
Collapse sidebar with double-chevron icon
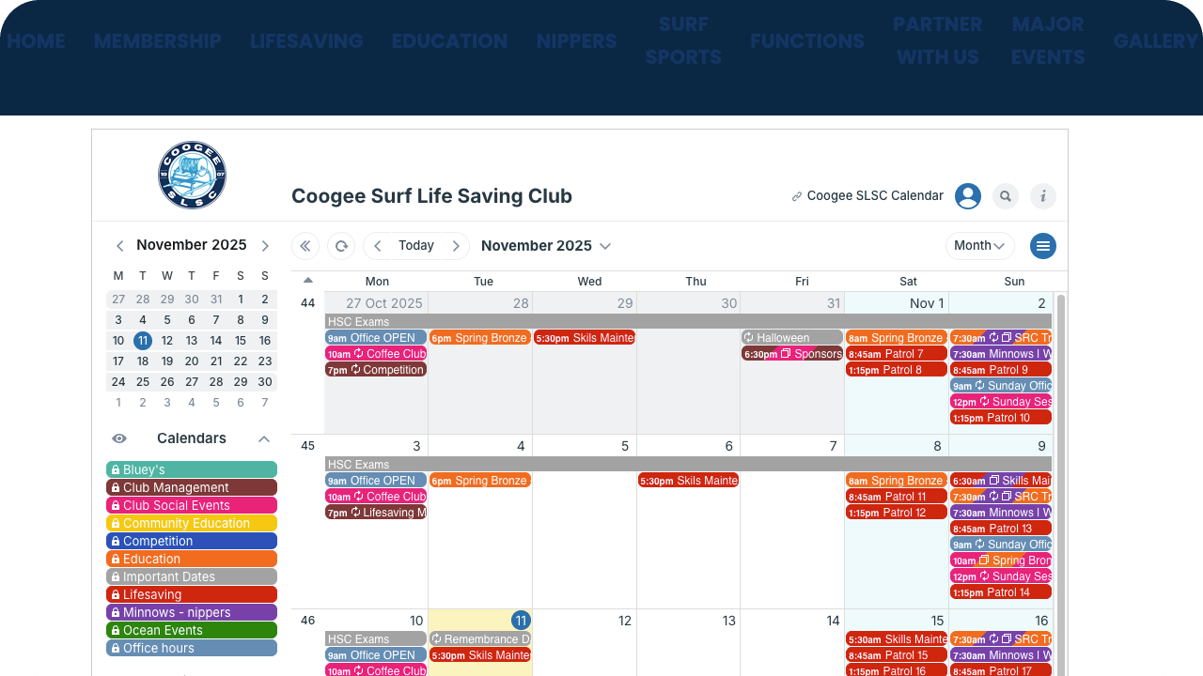click(305, 246)
